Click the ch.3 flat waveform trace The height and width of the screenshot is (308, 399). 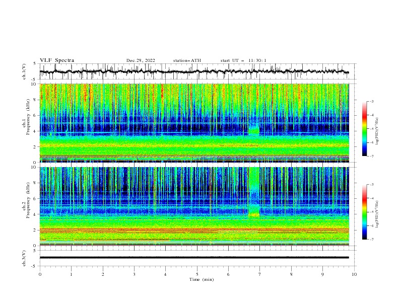coord(194,258)
